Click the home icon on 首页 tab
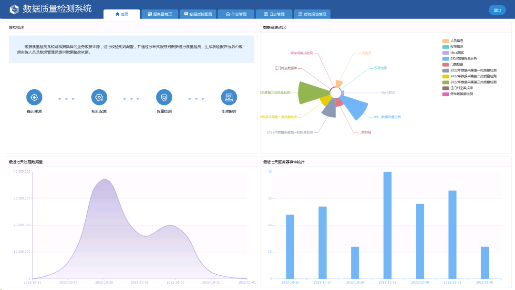This screenshot has width=515, height=290. tap(117, 14)
